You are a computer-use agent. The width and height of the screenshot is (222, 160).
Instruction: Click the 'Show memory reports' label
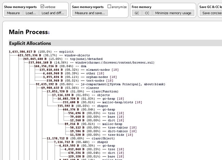click(x=20, y=7)
